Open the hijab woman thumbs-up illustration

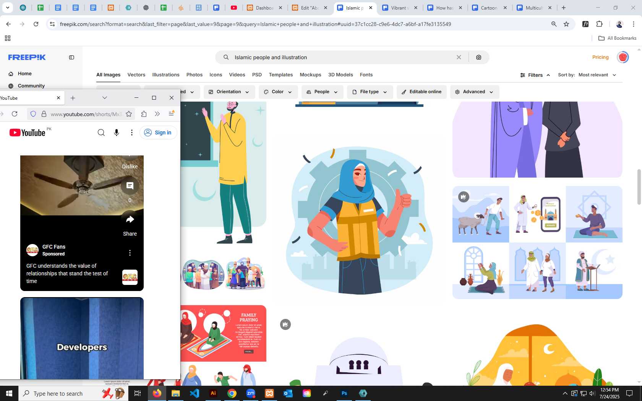[359, 220]
